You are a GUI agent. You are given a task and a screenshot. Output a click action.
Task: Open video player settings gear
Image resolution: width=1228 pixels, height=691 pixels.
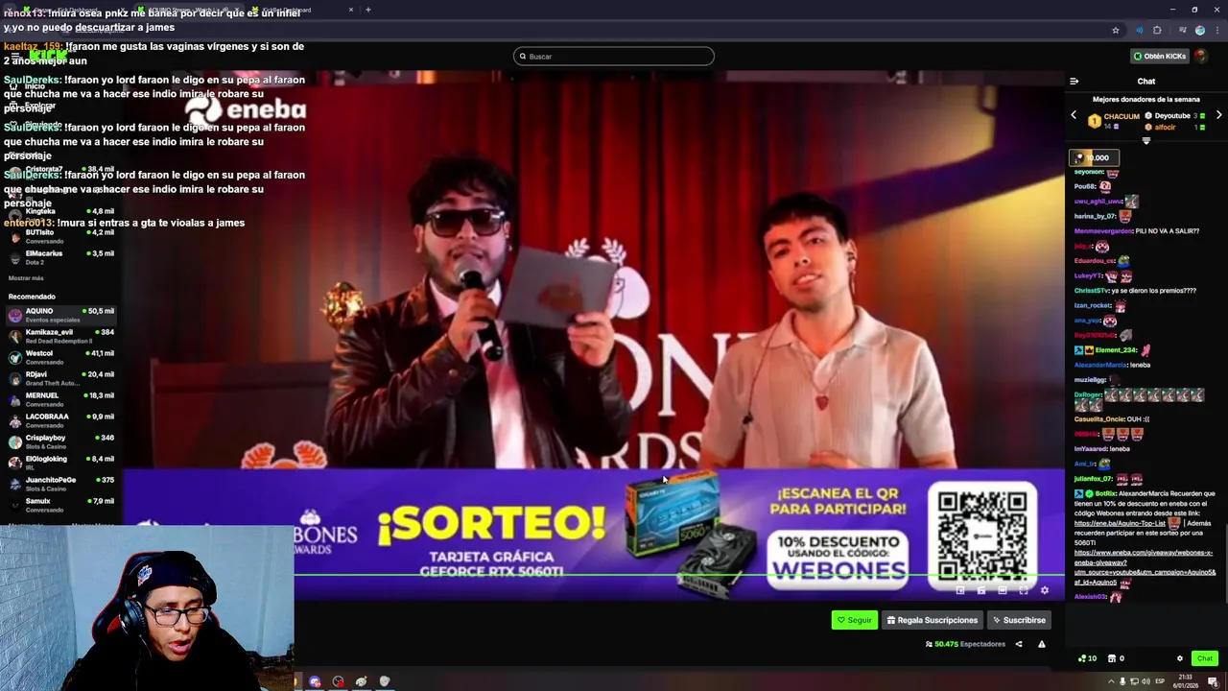[x=1045, y=590]
